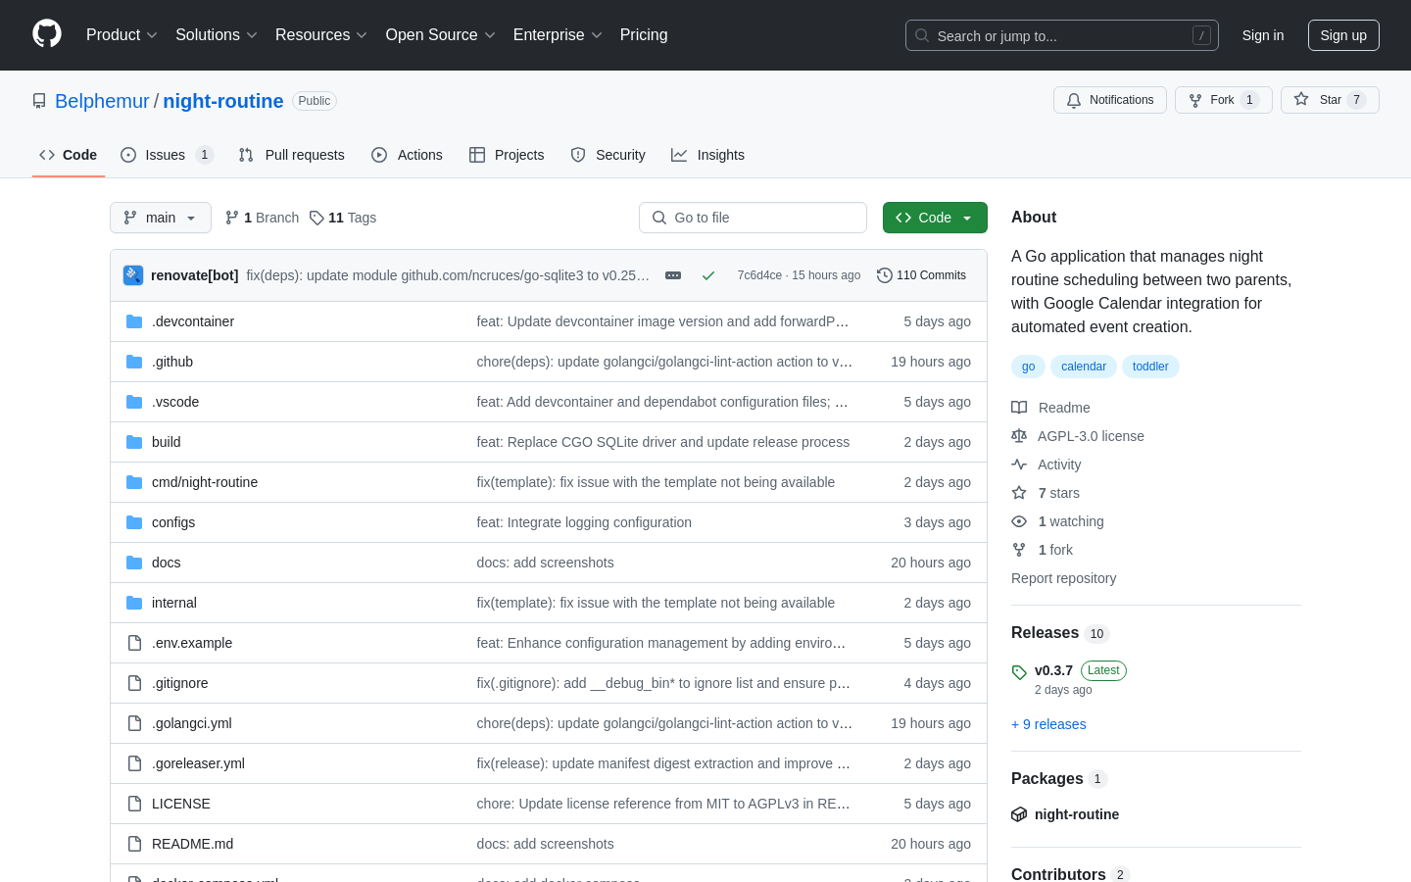Image resolution: width=1411 pixels, height=882 pixels.
Task: Switch to the Issues tab
Action: [x=167, y=155]
